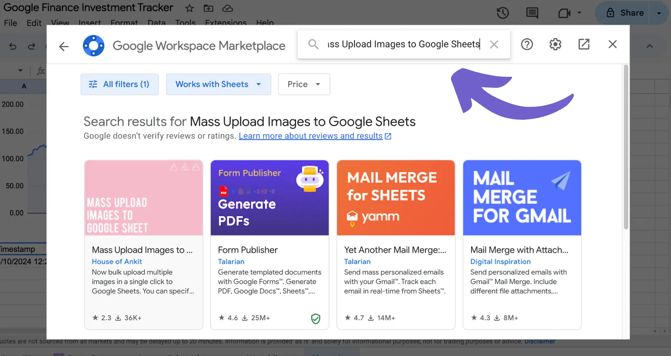Start a meeting with the camera icon
671x356 pixels.
tap(564, 13)
